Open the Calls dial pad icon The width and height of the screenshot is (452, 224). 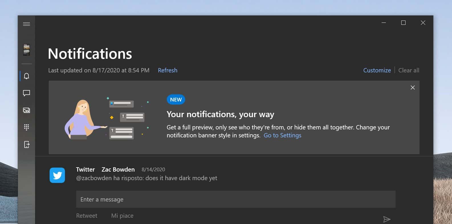(27, 127)
